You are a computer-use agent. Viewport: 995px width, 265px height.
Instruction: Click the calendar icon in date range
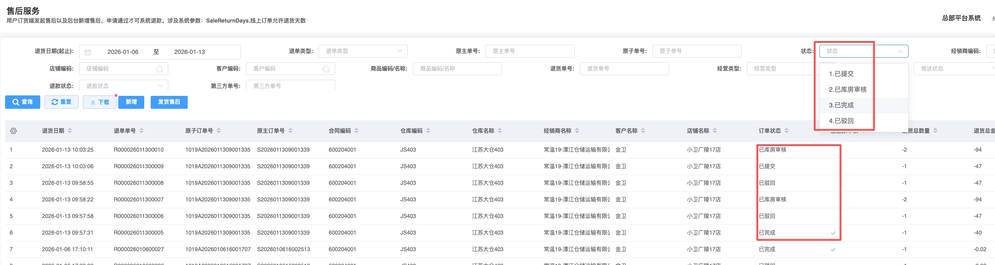click(x=88, y=52)
